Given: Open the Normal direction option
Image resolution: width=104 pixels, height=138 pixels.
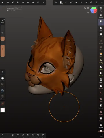Looking at the screenshot, I should [x=3, y=73].
